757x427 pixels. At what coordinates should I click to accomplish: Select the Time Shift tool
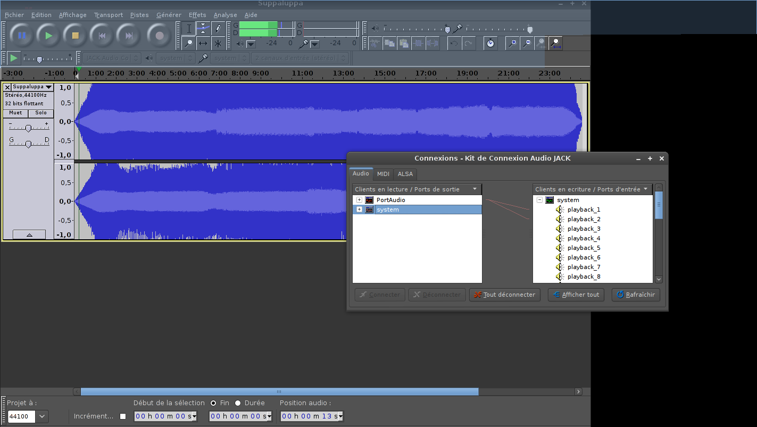click(203, 43)
